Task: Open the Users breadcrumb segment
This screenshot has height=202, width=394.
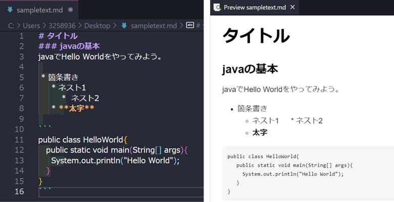Action: tap(31, 26)
